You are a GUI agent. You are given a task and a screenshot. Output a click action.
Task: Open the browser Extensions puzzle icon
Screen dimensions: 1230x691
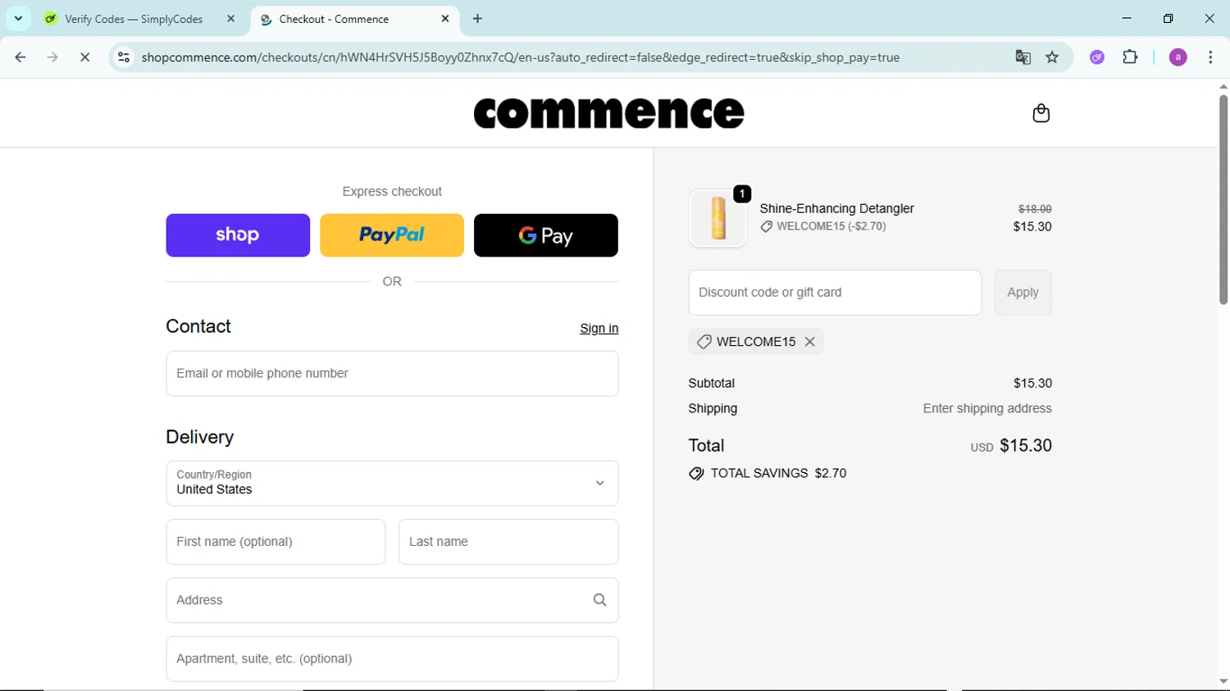tap(1130, 57)
